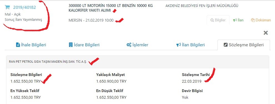275x104 pixels.
Task: Click İlan Bilgileri megaphone icon
Action: point(178,45)
